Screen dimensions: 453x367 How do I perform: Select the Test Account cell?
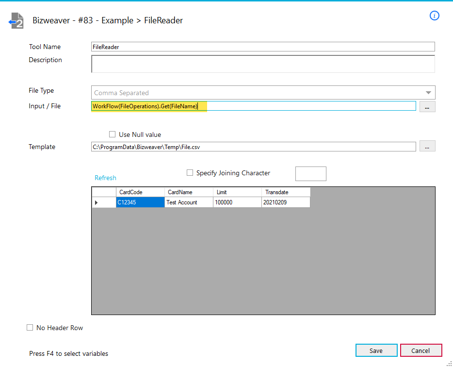[x=189, y=202]
